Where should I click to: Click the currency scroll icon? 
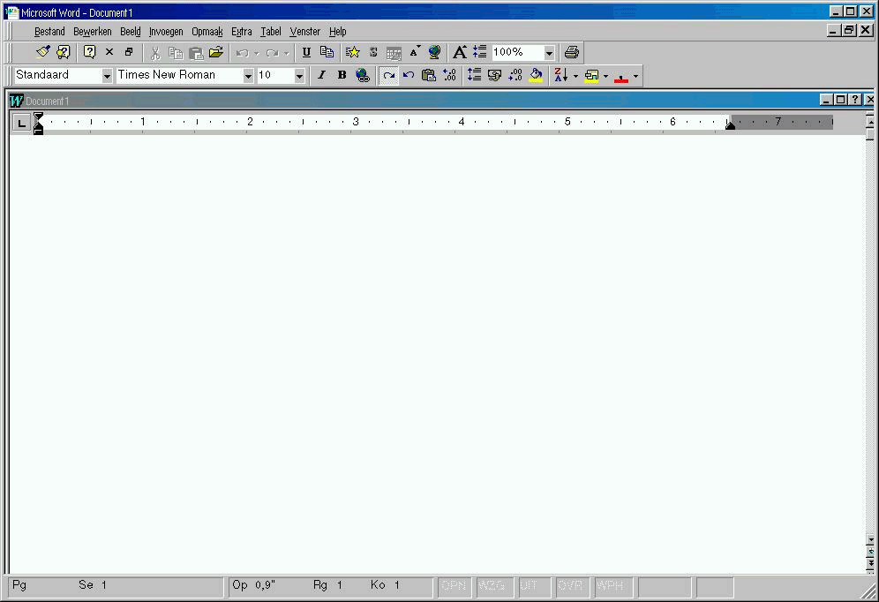coord(494,75)
